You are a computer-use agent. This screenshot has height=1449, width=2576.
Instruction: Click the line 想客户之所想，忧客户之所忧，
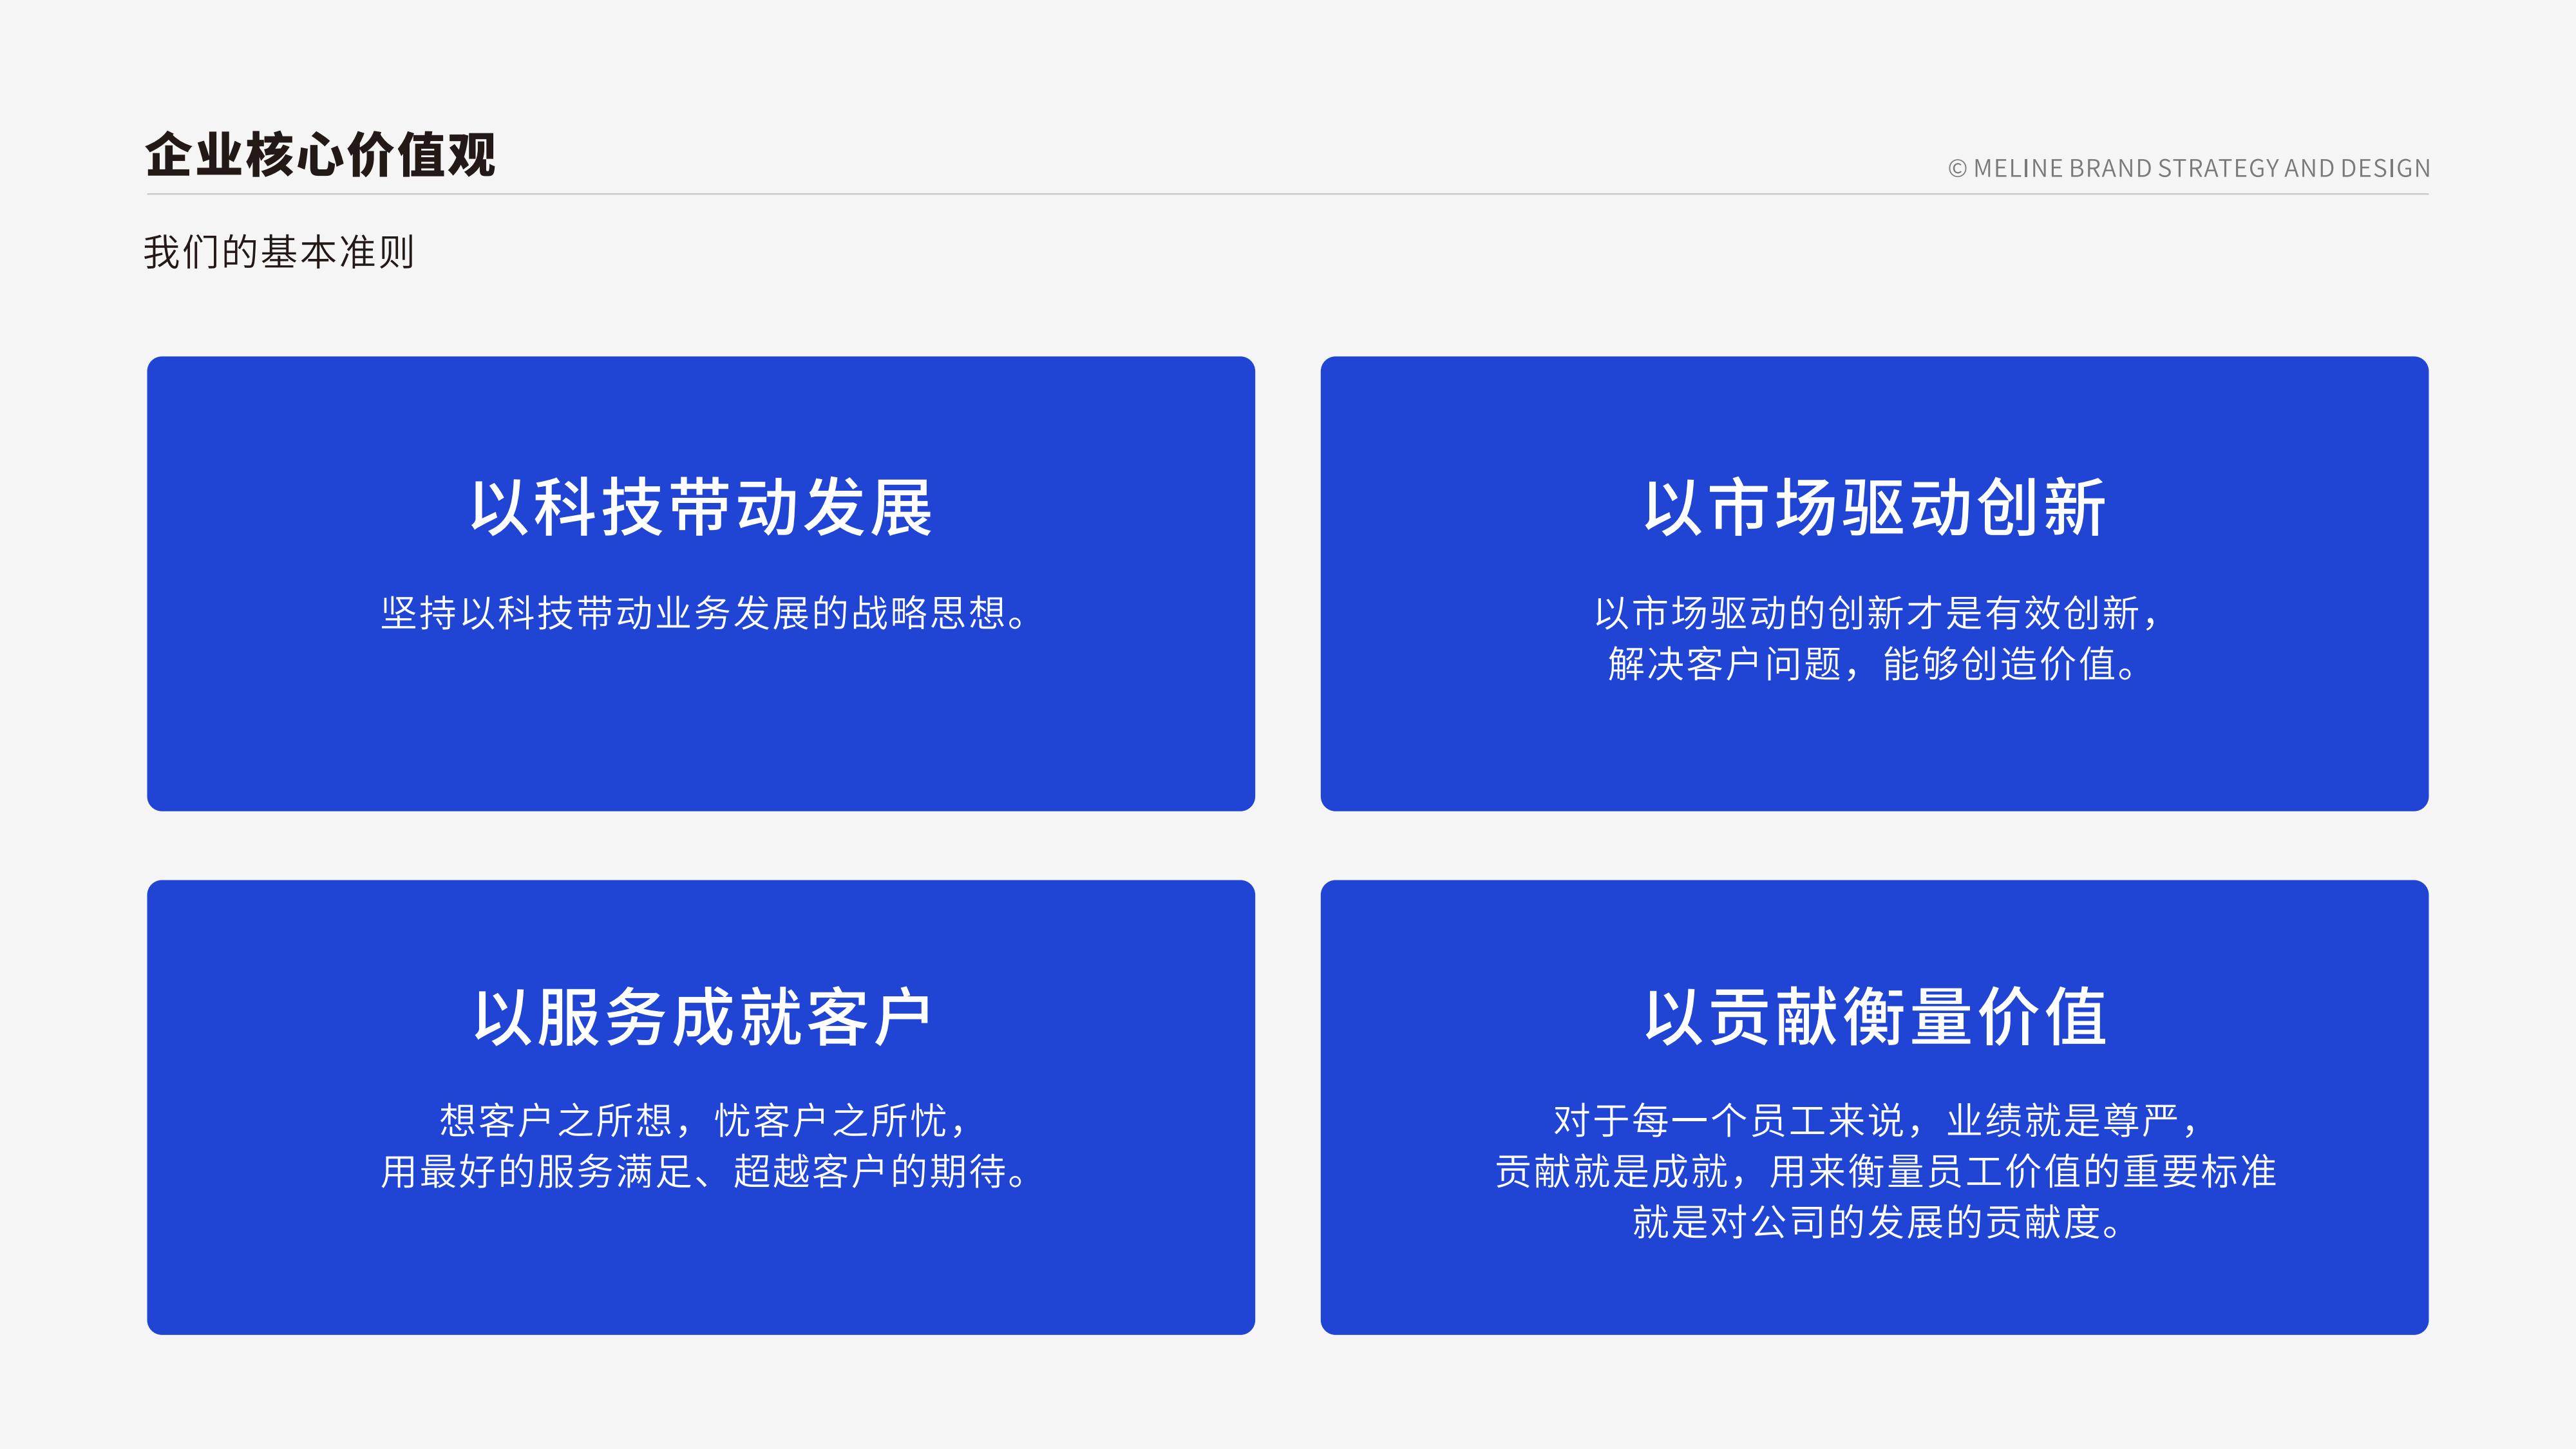point(704,1121)
